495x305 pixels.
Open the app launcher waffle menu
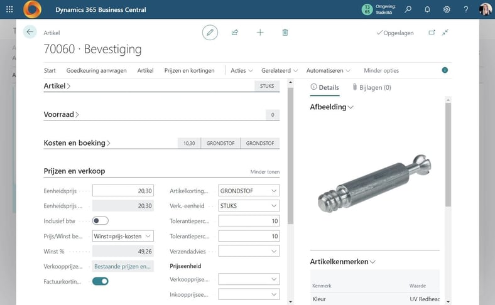pos(9,9)
